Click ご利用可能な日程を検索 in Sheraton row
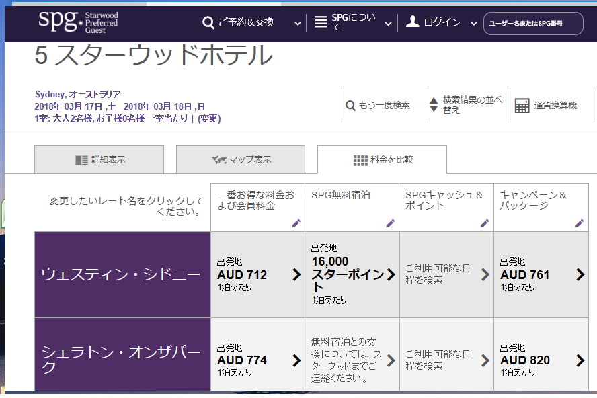This screenshot has width=597, height=398. coord(438,360)
